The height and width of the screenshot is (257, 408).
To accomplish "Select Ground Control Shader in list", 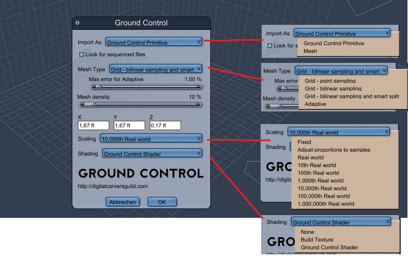I will pos(330,248).
